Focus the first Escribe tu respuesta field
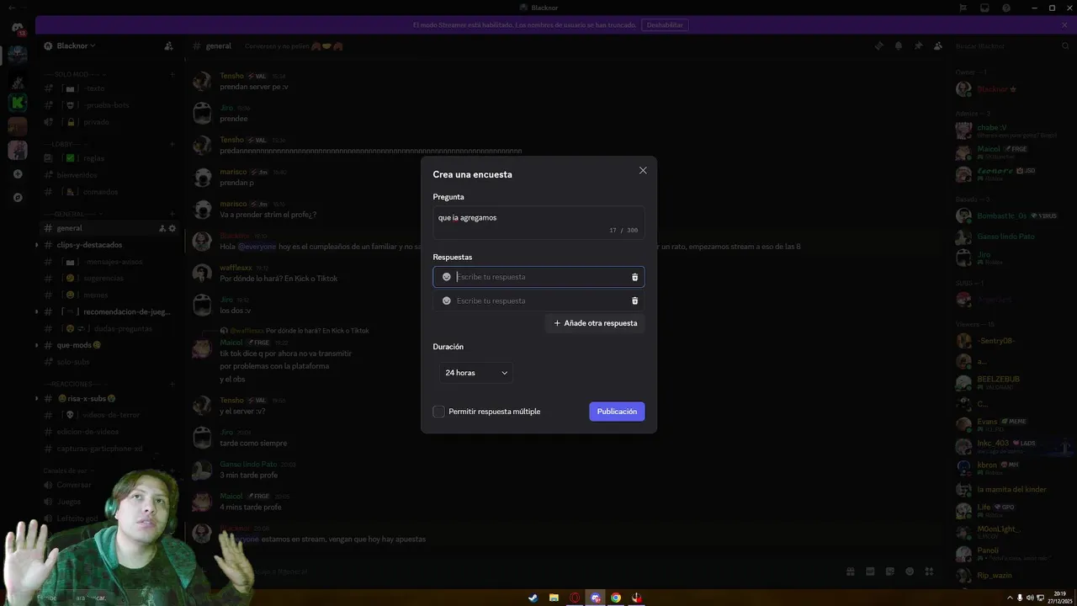The width and height of the screenshot is (1077, 606). (x=538, y=277)
